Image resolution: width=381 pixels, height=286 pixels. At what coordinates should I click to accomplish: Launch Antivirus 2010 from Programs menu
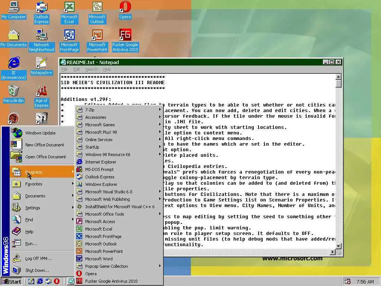pyautogui.click(x=119, y=281)
